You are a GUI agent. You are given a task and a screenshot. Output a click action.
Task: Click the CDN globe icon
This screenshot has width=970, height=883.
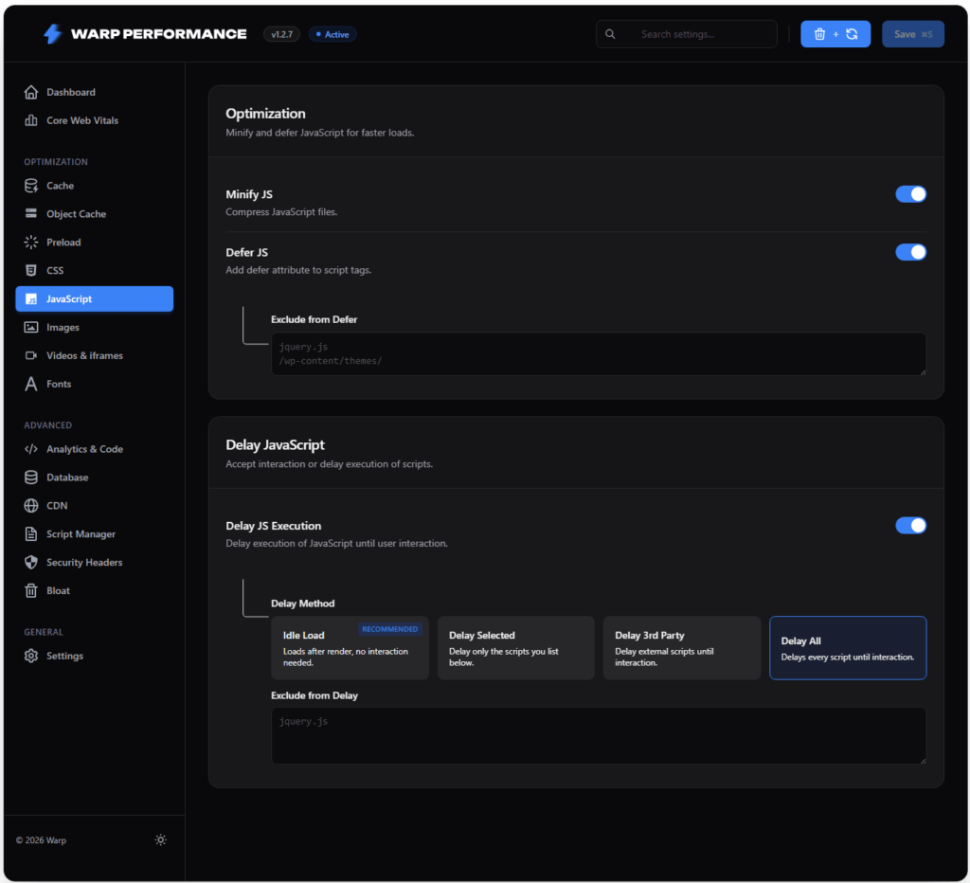tap(31, 506)
